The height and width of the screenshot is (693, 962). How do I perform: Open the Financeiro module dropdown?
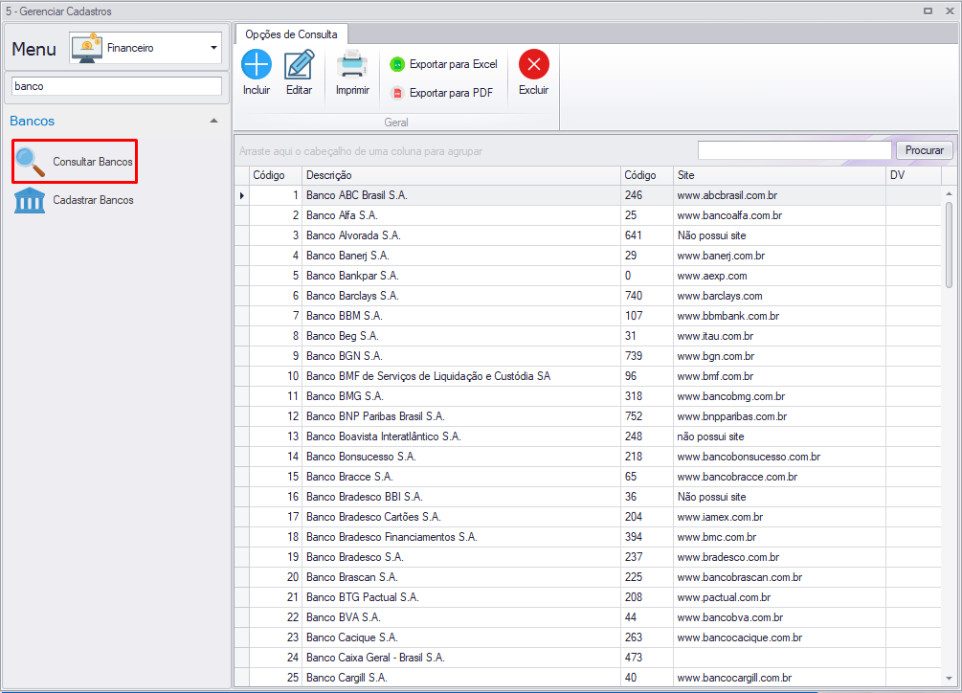click(x=213, y=48)
